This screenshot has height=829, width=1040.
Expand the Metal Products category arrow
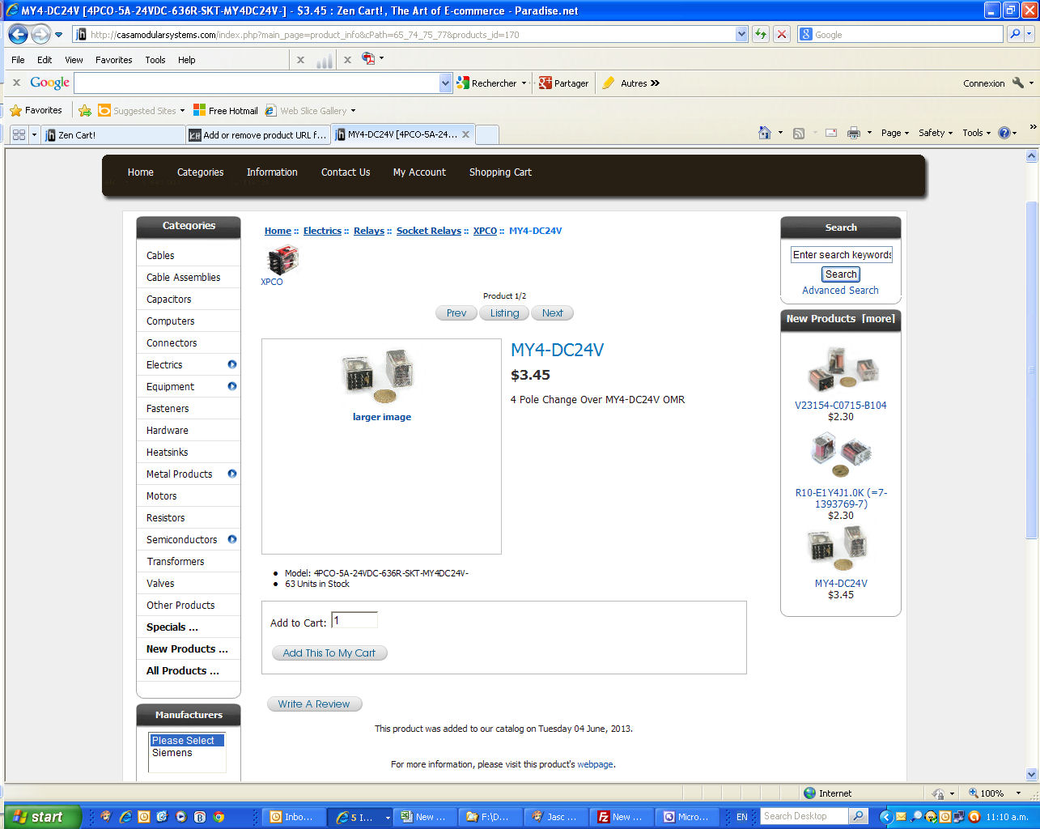coord(232,474)
